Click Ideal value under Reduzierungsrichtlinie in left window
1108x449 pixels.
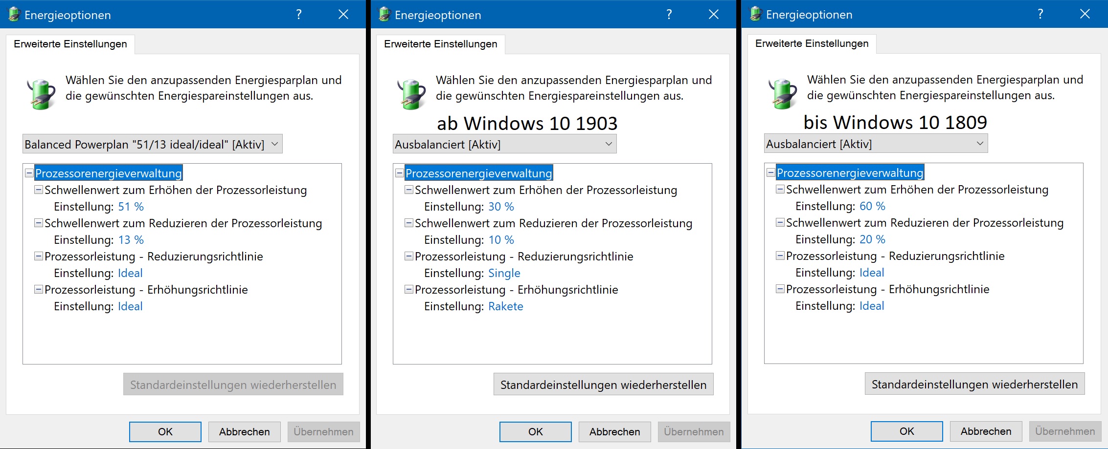coord(130,273)
